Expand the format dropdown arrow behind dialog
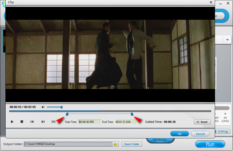 click(227, 40)
